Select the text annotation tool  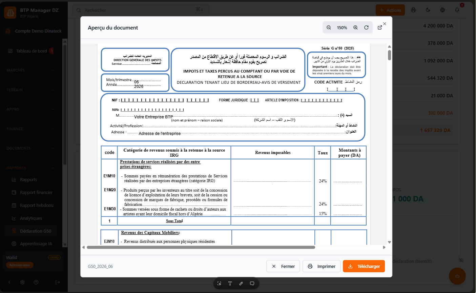pyautogui.click(x=230, y=284)
